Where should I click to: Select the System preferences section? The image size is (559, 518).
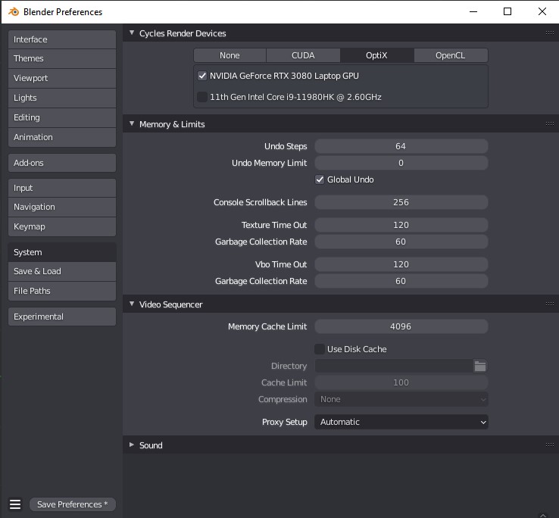tap(62, 252)
